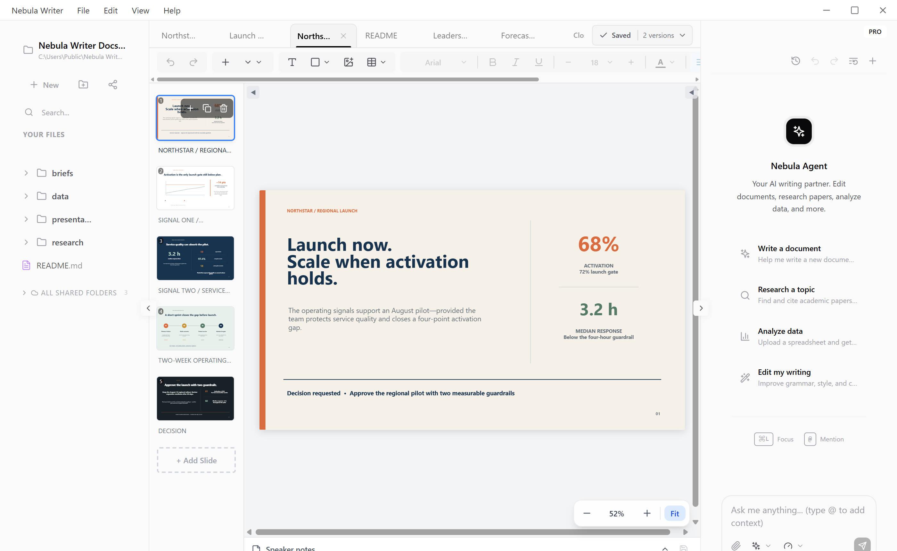
Task: Open the text color picker
Action: pos(660,62)
